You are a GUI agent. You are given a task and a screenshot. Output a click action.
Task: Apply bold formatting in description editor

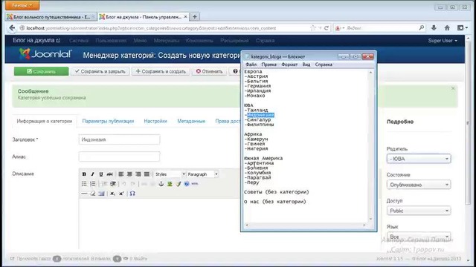click(x=84, y=174)
